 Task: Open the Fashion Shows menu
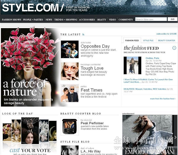[x=11, y=20]
